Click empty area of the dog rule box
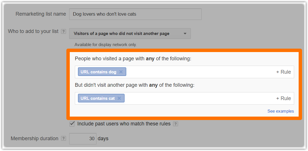 coord(200,72)
